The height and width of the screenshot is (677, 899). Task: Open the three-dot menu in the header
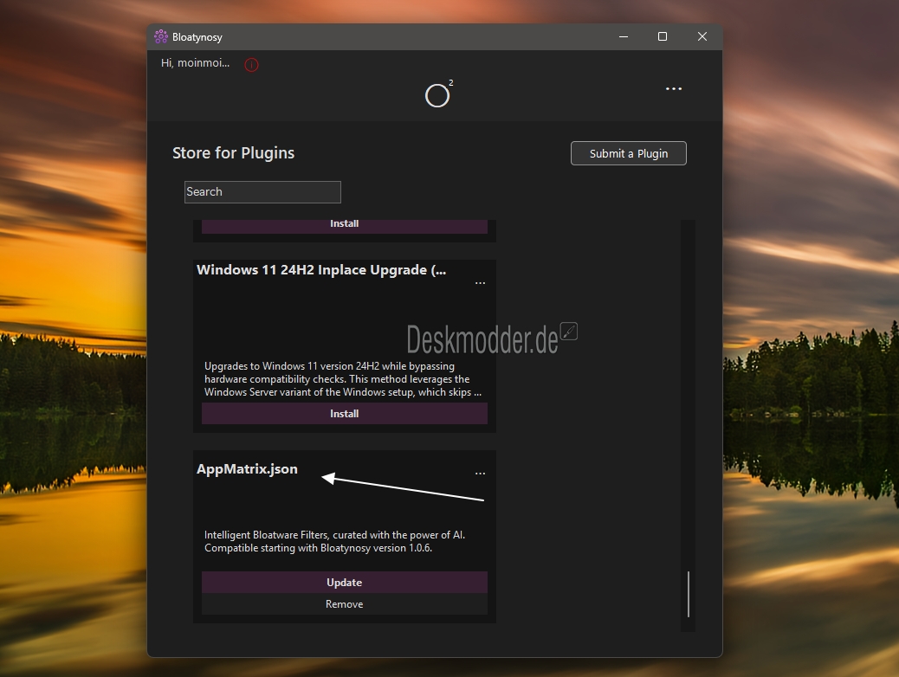[674, 89]
